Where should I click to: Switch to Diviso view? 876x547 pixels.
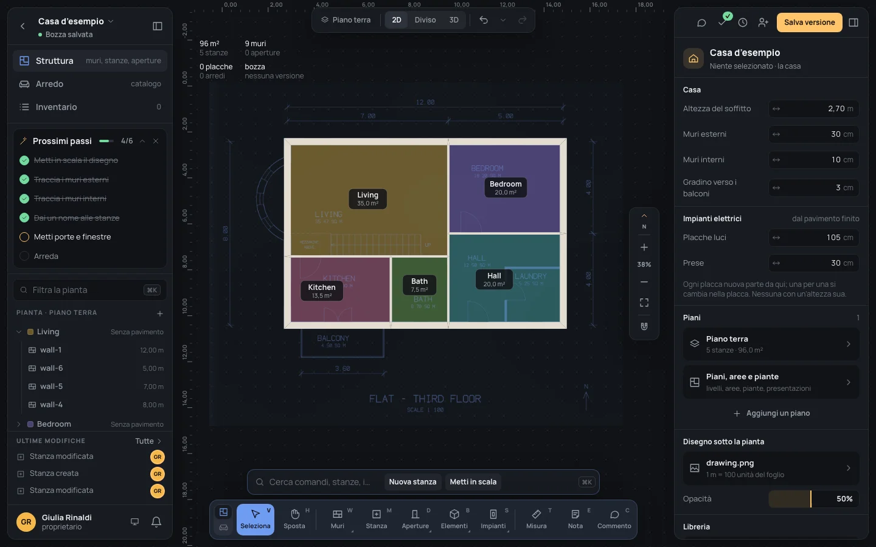pos(425,20)
